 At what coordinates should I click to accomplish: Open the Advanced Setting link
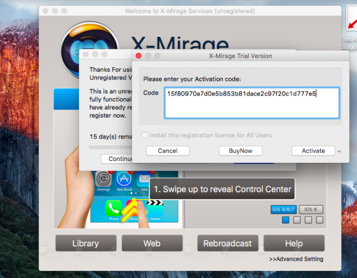pyautogui.click(x=296, y=259)
